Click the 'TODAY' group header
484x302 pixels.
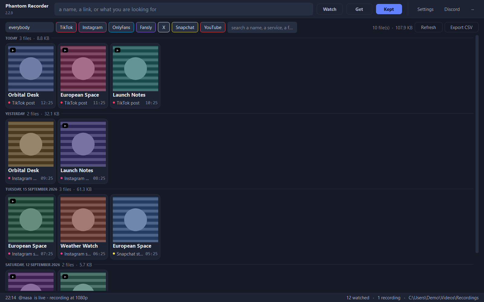[x=11, y=38]
